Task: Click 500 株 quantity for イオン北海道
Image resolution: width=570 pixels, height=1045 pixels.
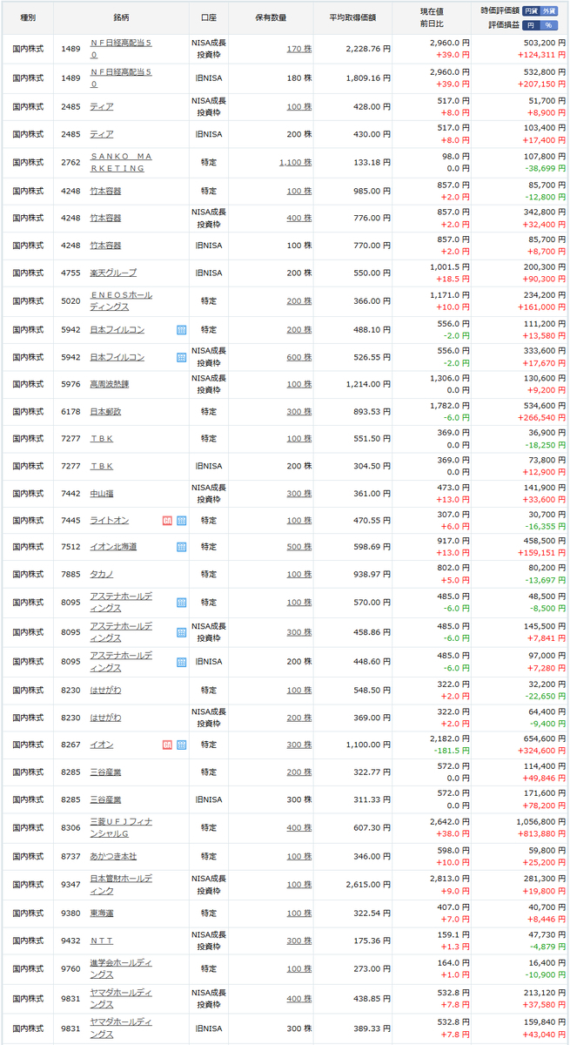Action: (x=298, y=547)
